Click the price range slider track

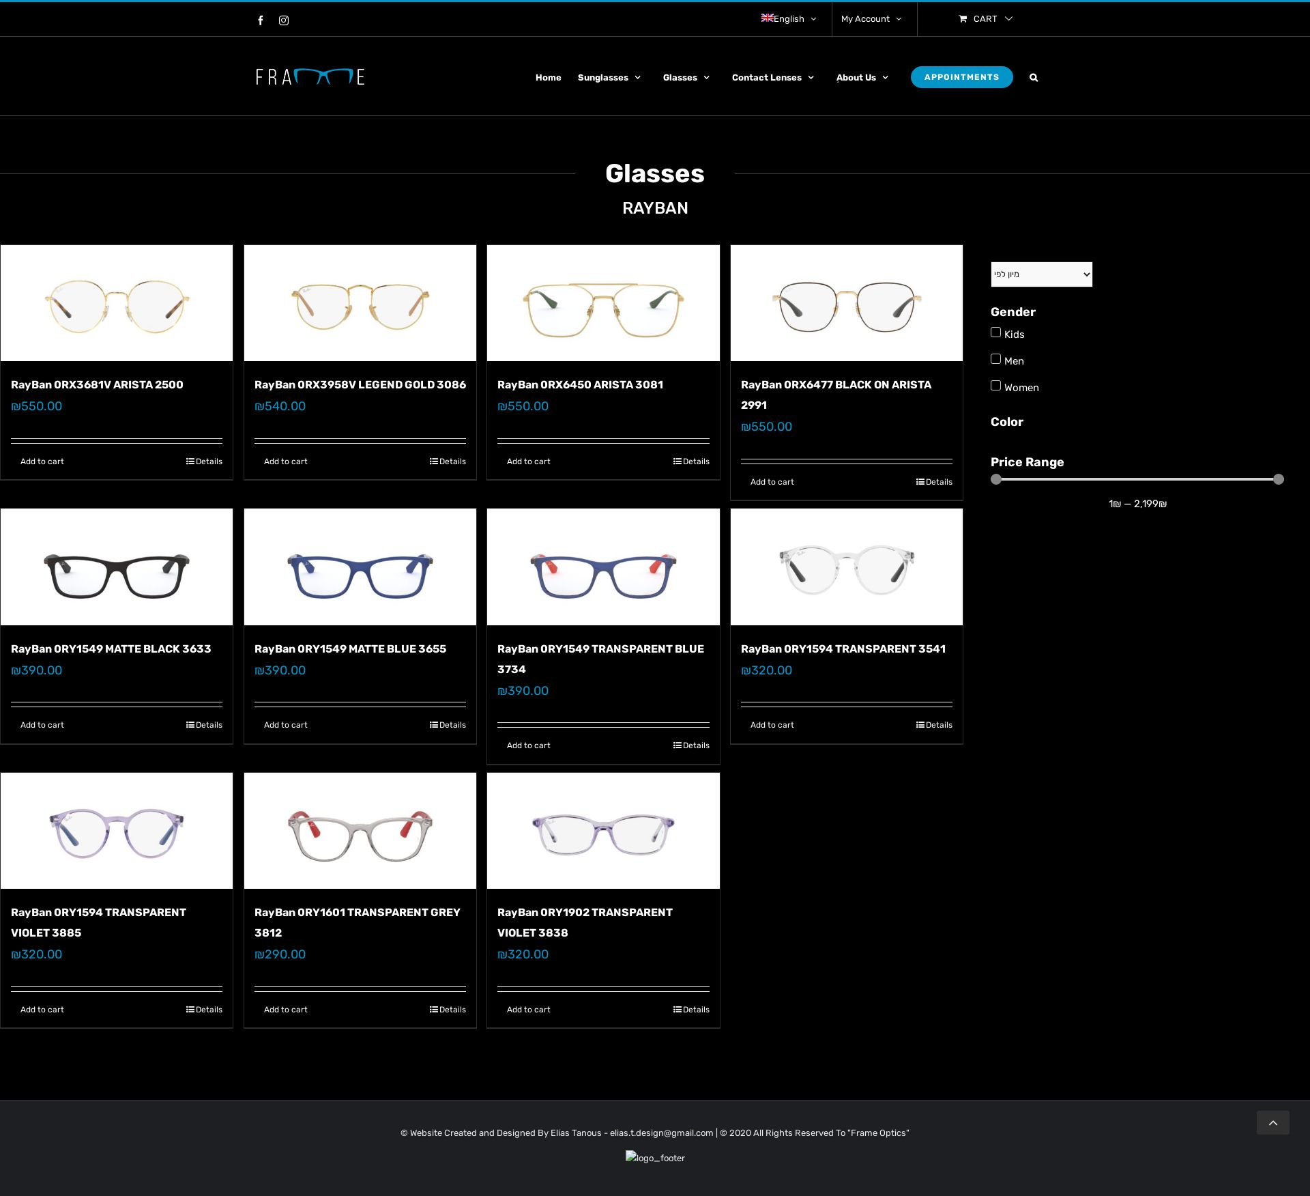(x=1137, y=479)
